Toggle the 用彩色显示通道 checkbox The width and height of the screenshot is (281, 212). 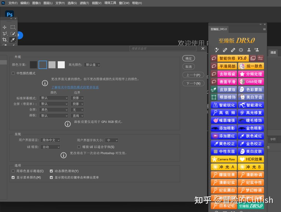point(13,171)
